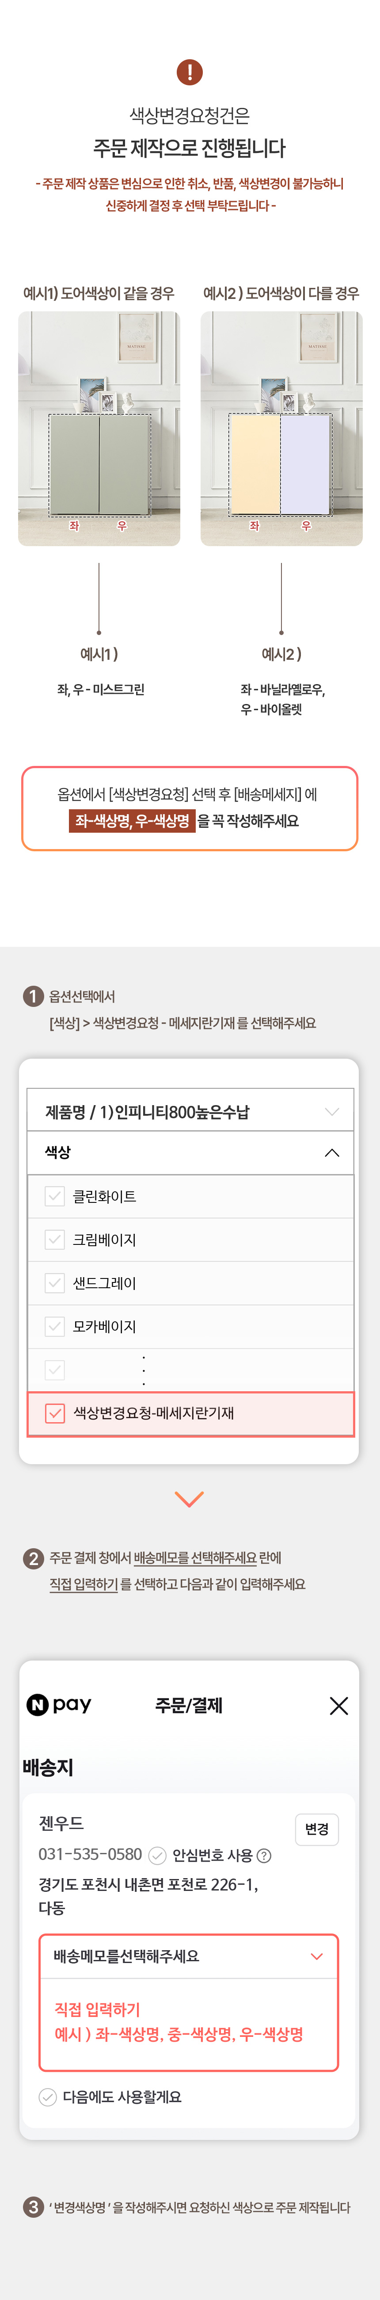
Task: Click the numbered step 1 badge
Action: point(33,996)
